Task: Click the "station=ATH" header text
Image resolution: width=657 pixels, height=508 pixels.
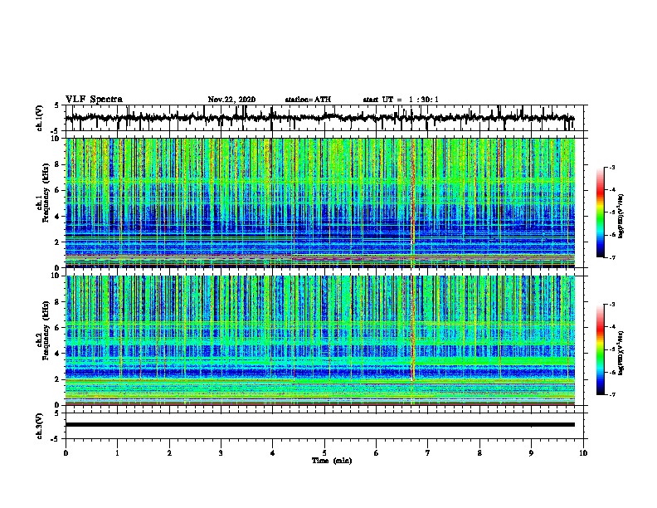Action: [x=308, y=100]
